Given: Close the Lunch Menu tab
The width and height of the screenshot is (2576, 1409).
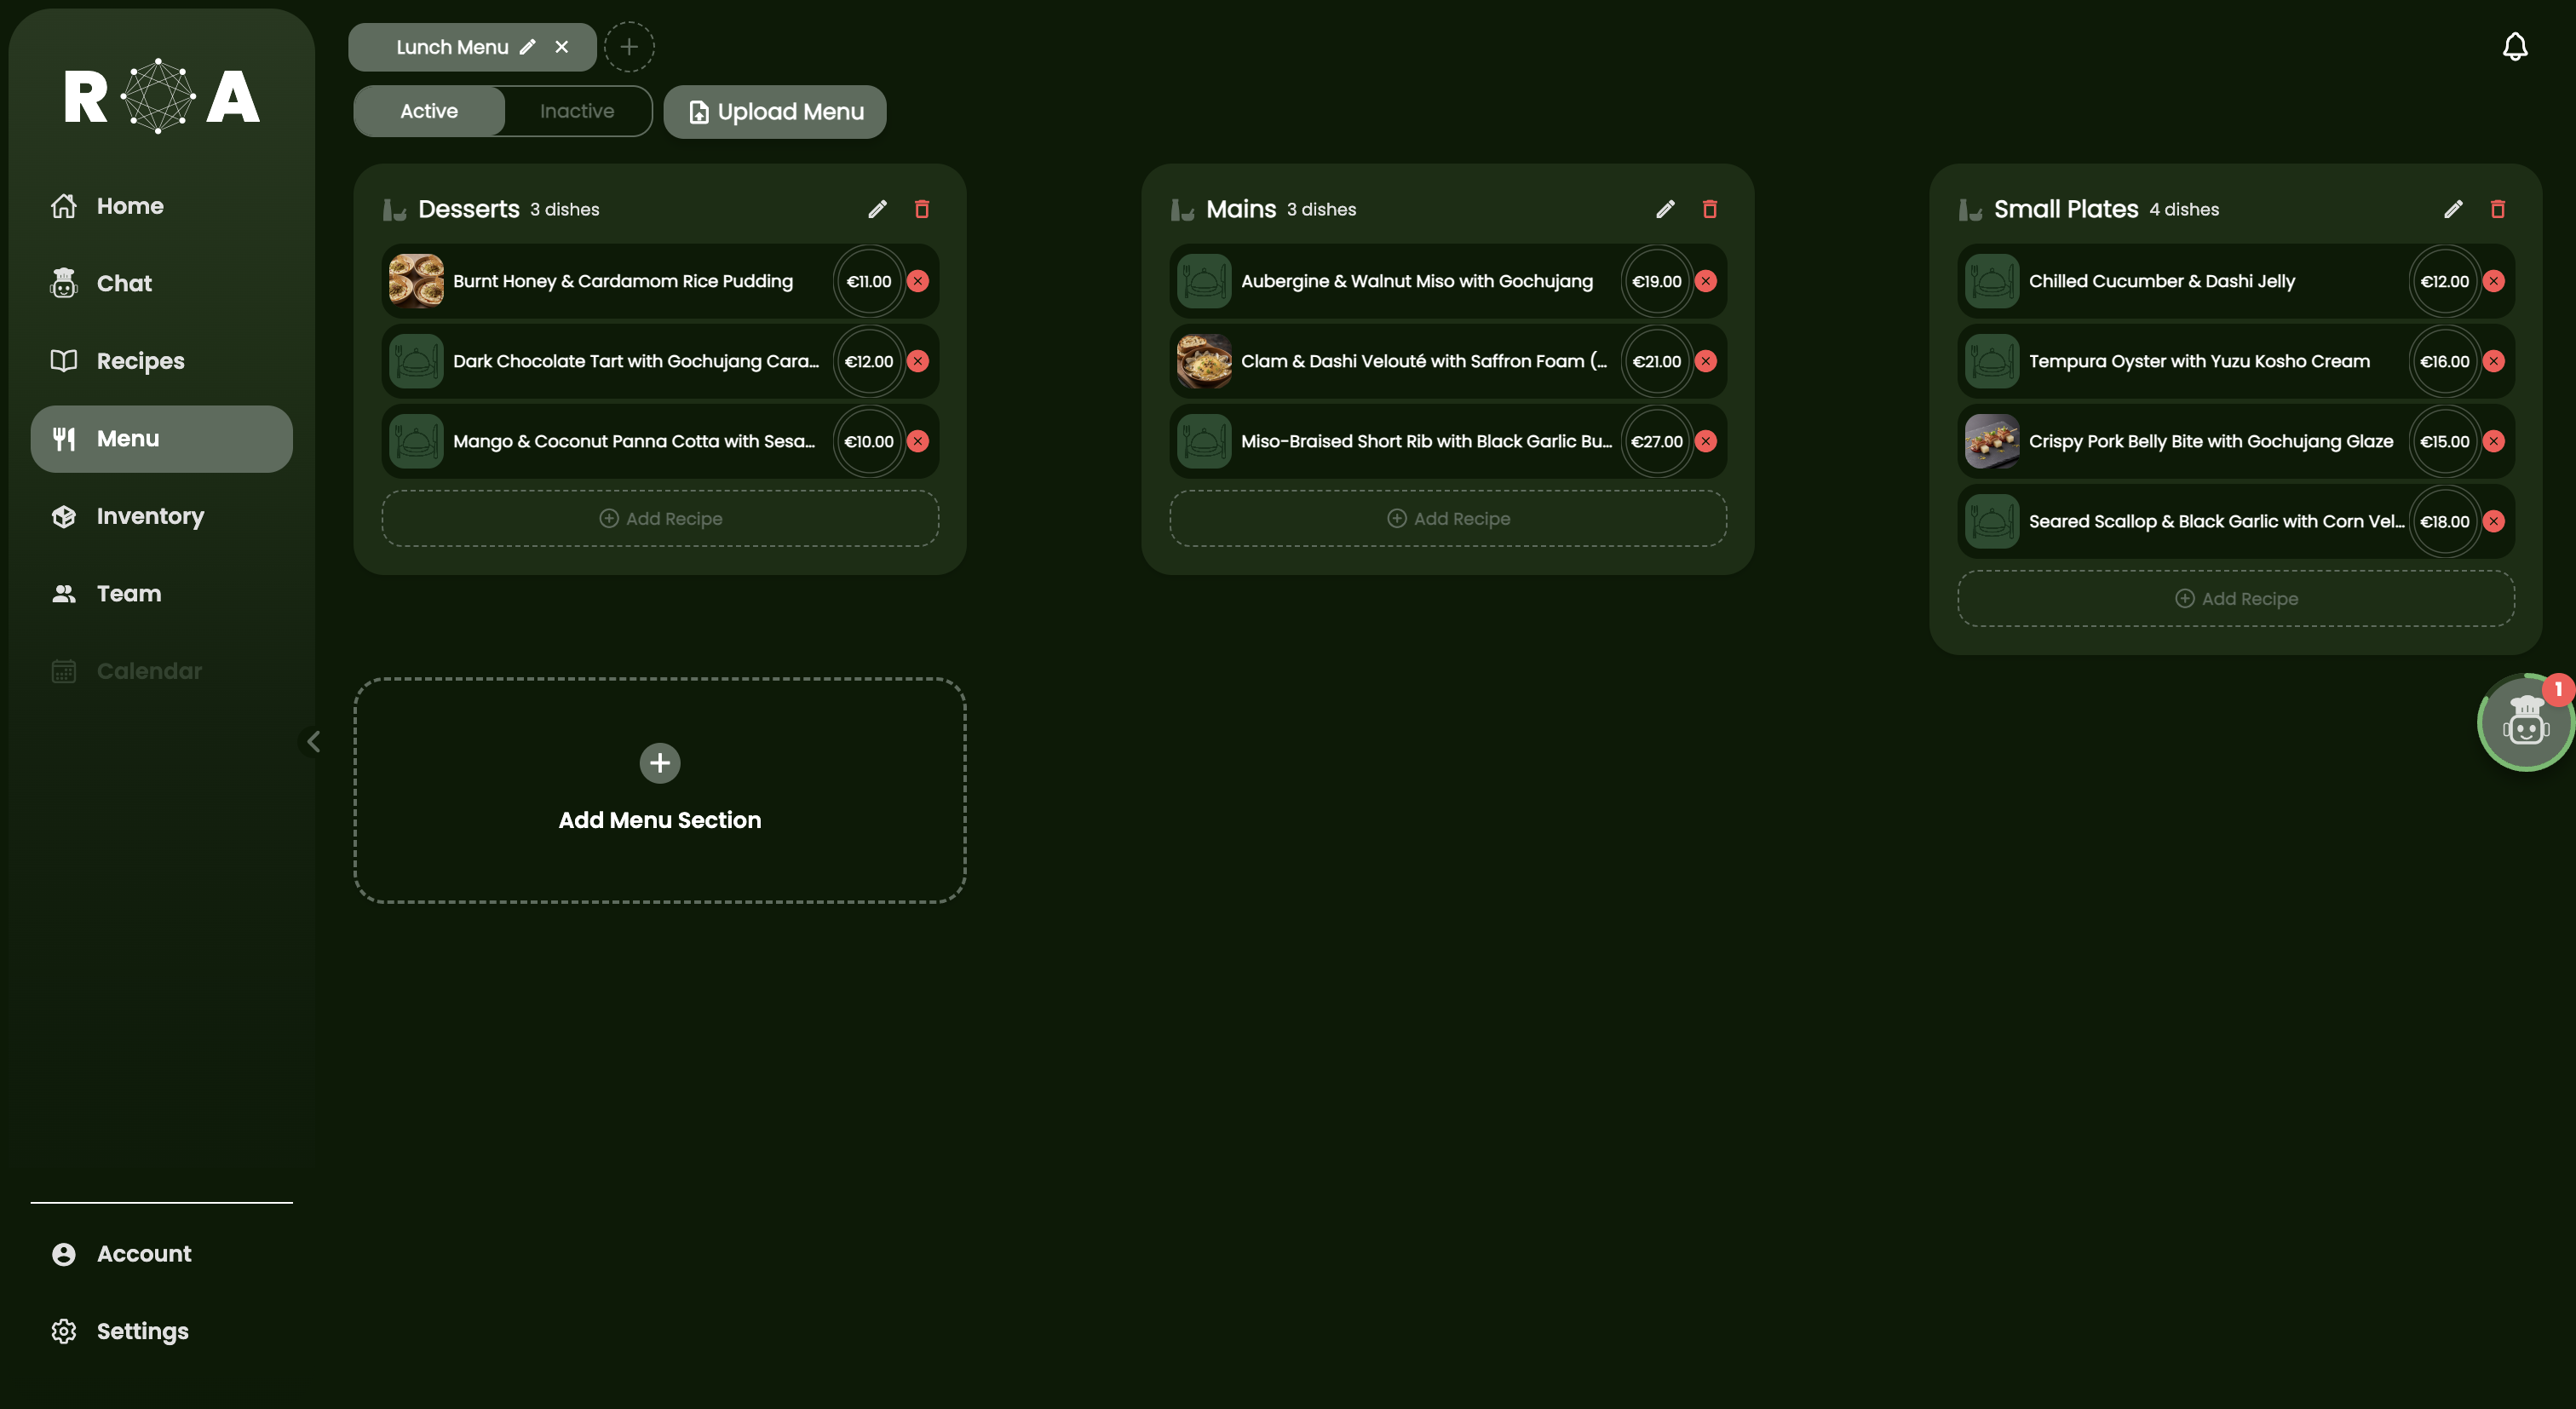Looking at the screenshot, I should 562,47.
